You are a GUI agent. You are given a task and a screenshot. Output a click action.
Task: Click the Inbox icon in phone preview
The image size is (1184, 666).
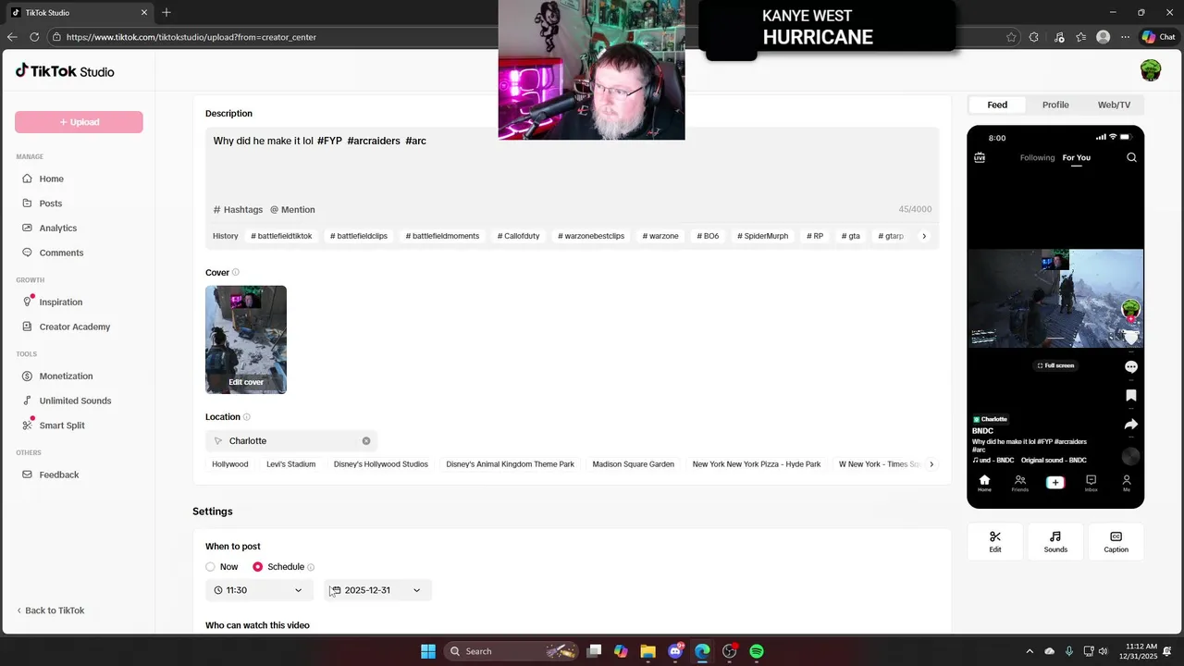click(1091, 483)
